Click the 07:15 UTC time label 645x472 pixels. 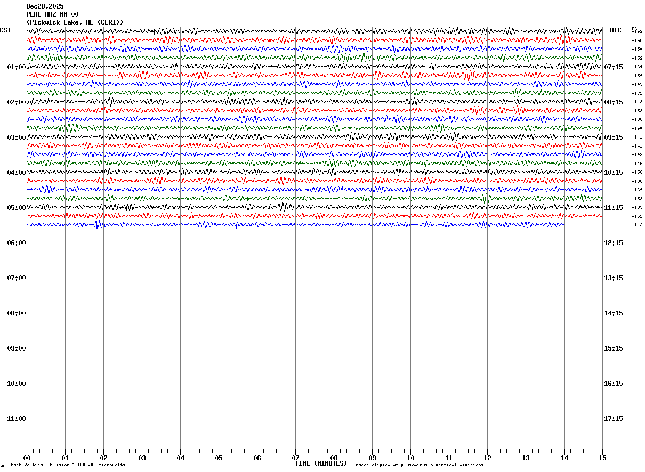[x=614, y=67]
